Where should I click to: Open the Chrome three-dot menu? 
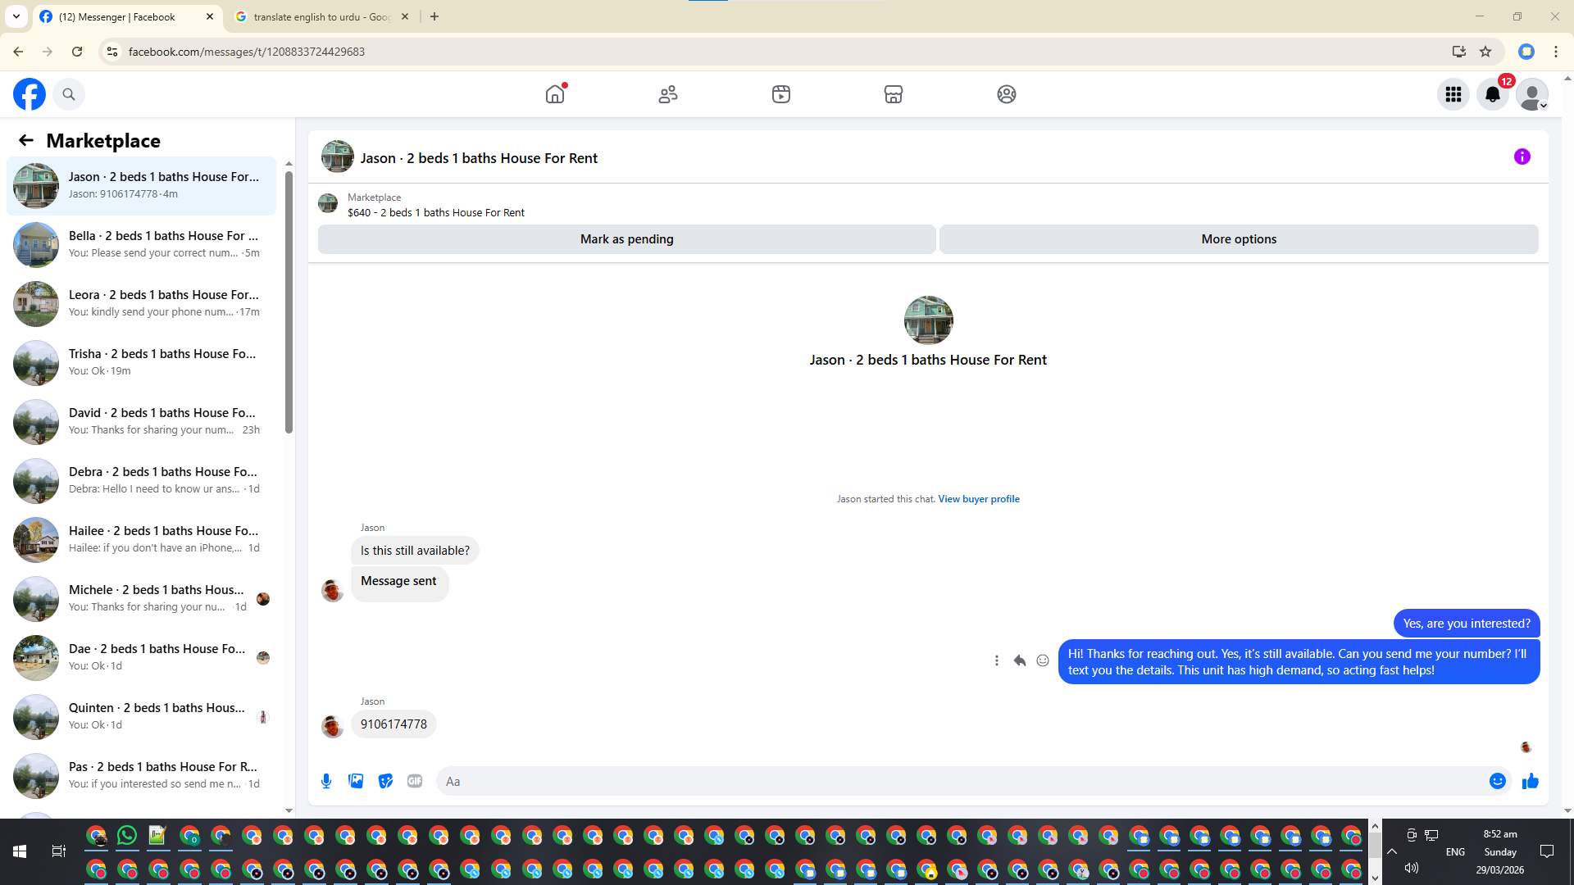pos(1556,52)
